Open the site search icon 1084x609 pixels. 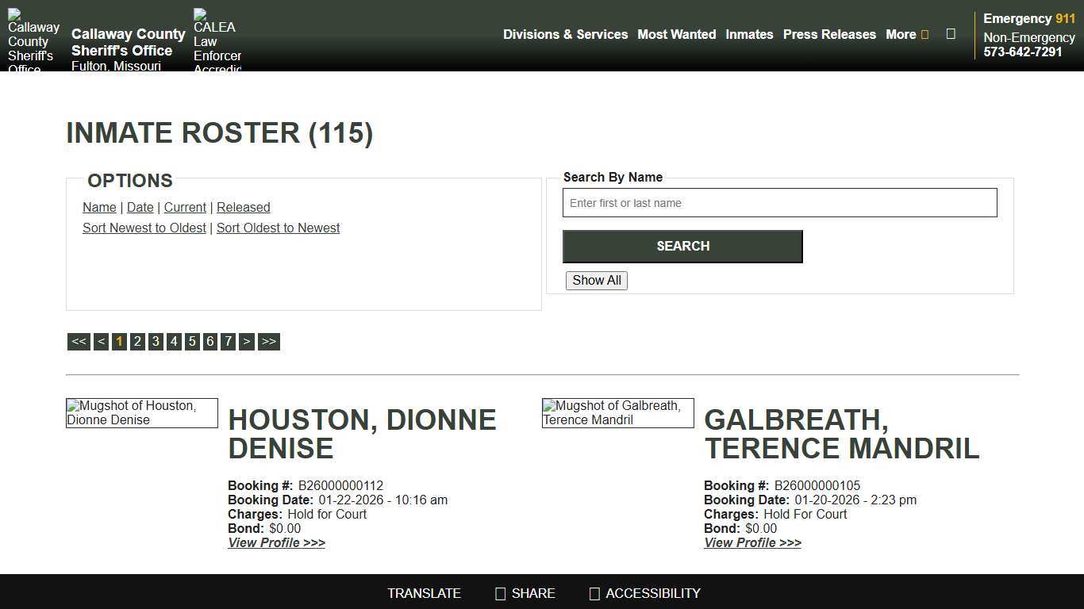(951, 34)
